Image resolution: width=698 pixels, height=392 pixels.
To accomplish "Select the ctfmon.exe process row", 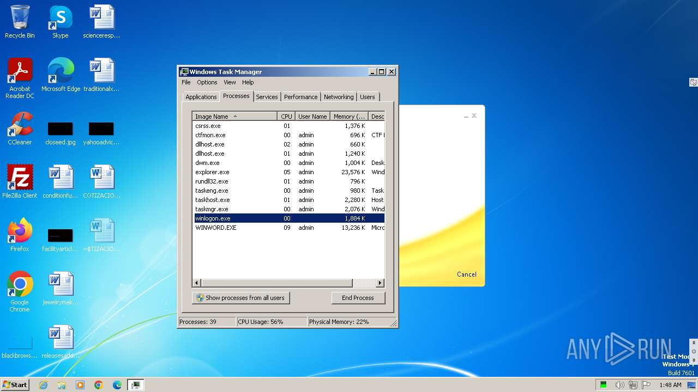I will point(288,135).
